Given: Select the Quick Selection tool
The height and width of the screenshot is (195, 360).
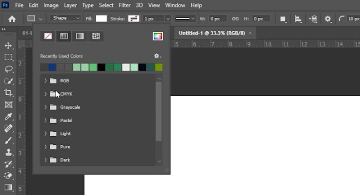Looking at the screenshot, I should click(8, 81).
